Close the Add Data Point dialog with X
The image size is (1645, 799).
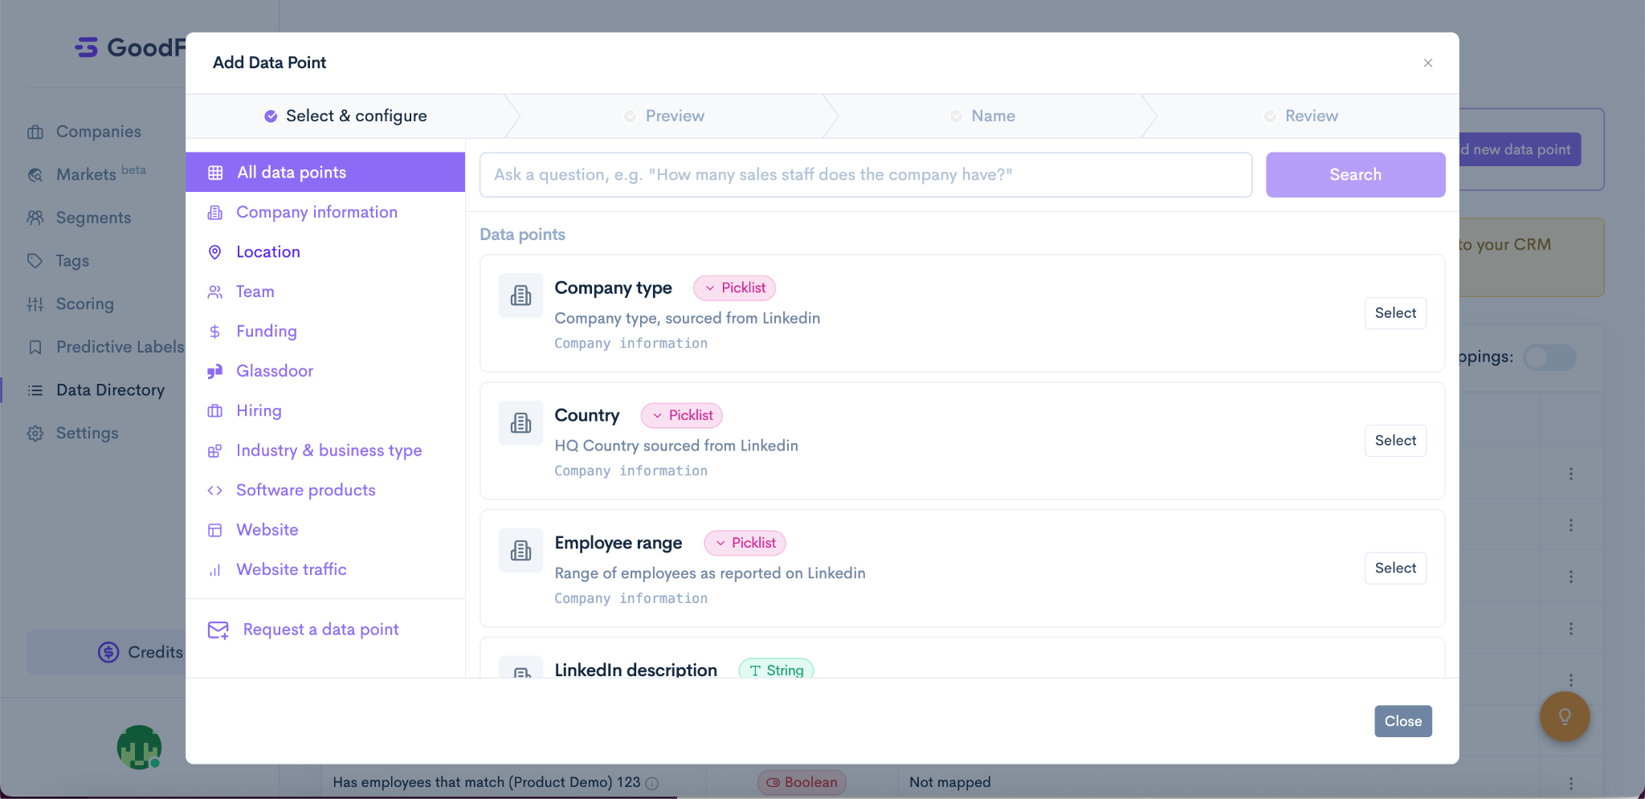[x=1427, y=63]
